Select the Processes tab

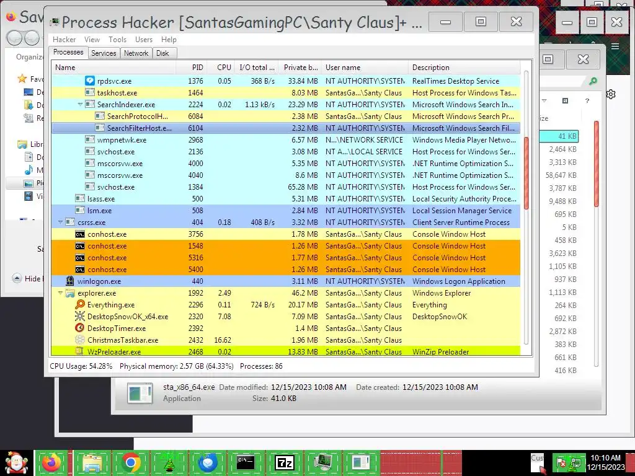point(68,52)
